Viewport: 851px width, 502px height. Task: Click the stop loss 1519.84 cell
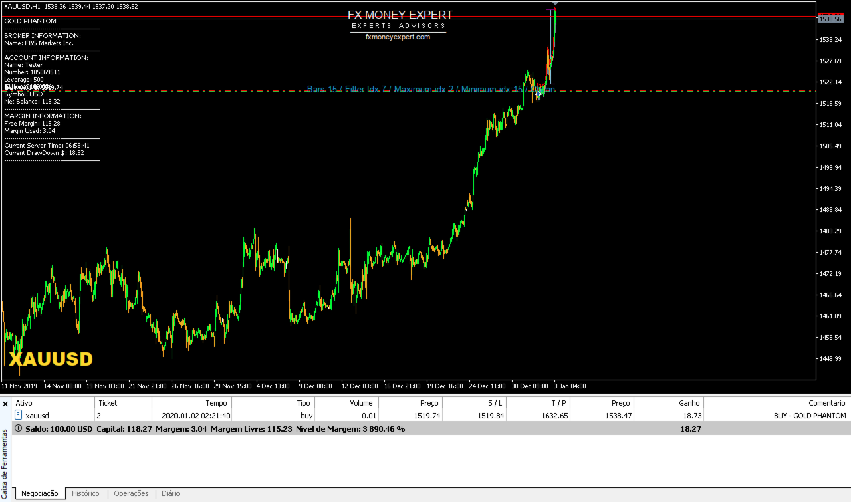pyautogui.click(x=490, y=416)
